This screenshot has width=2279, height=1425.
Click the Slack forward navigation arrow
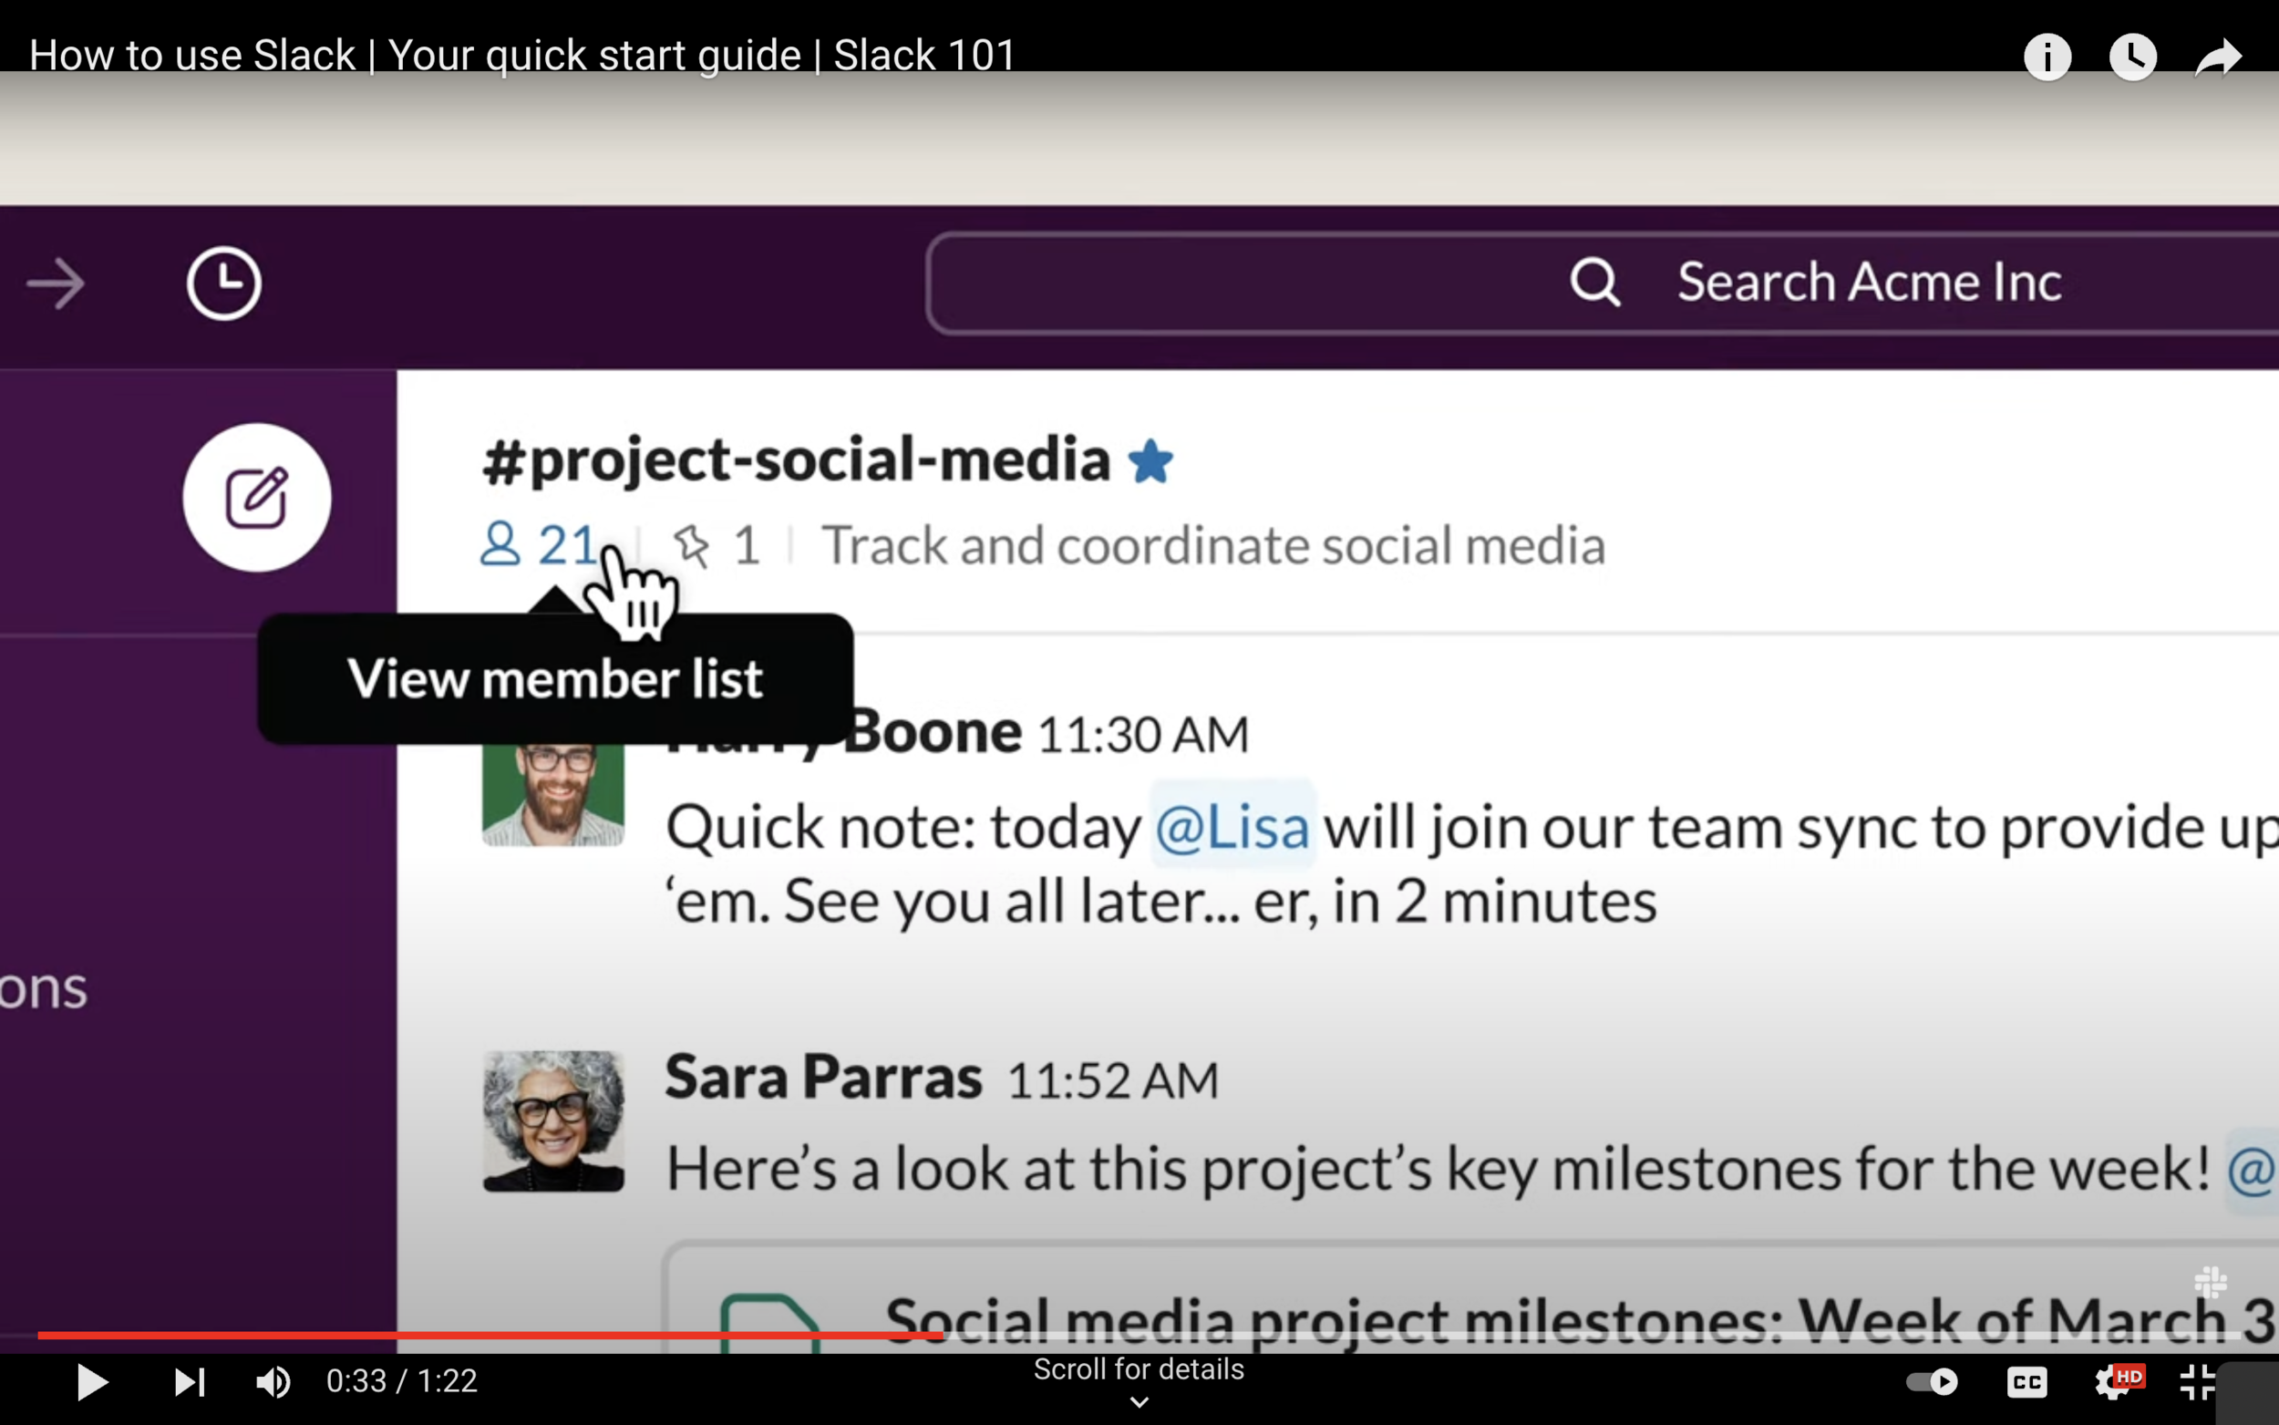[56, 284]
